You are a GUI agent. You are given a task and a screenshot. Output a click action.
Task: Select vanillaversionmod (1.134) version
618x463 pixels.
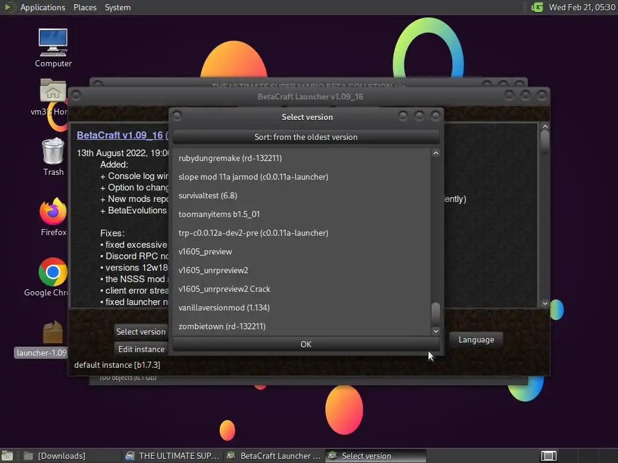302,307
